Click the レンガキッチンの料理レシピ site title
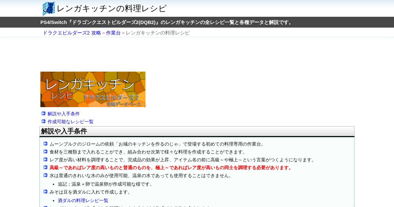394x207 pixels. tap(112, 9)
